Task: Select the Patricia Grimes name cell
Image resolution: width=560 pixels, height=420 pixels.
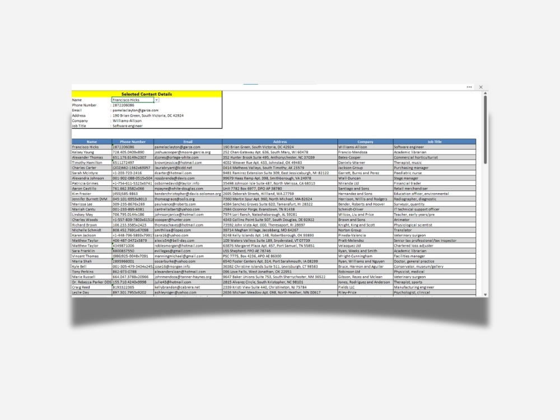Action: pyautogui.click(x=92, y=183)
